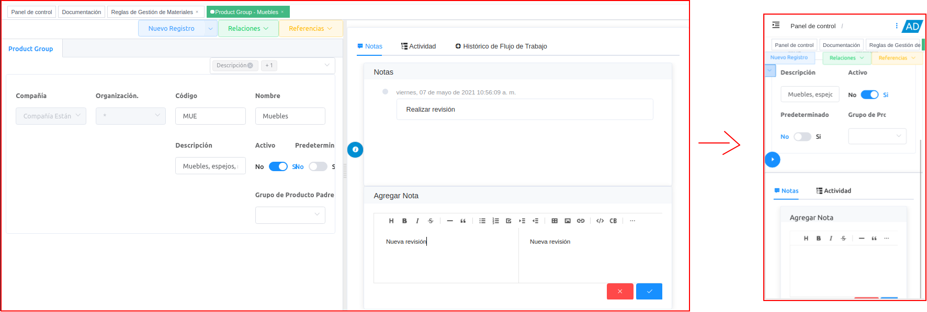Click the Nuevo Registro button in the main toolbar
This screenshot has width=927, height=312.
point(171,29)
